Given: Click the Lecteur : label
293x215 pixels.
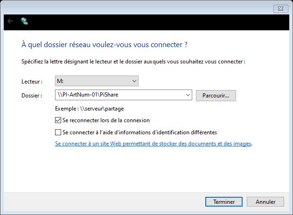Looking at the screenshot, I should [x=32, y=82].
